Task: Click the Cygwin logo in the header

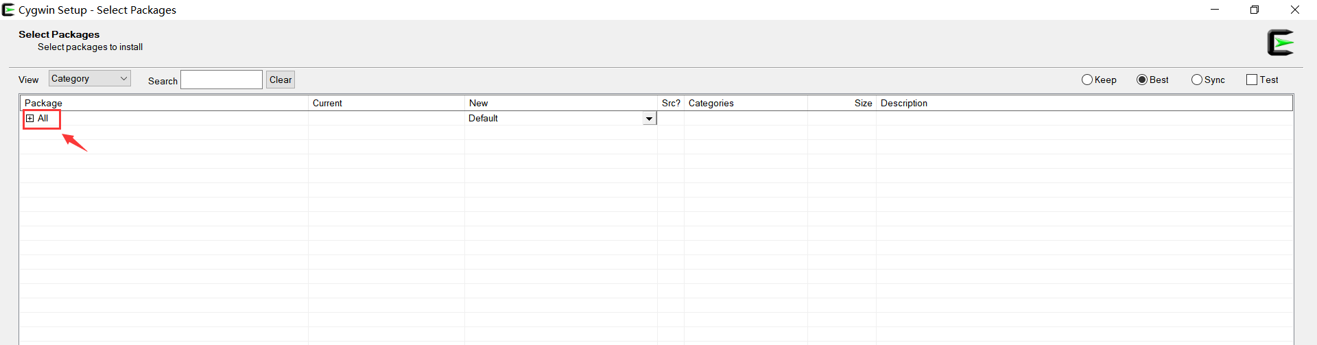Action: 1280,43
